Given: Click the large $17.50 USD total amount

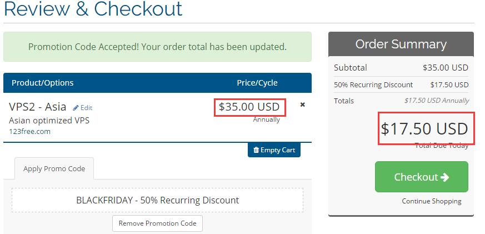Looking at the screenshot, I should [424, 129].
